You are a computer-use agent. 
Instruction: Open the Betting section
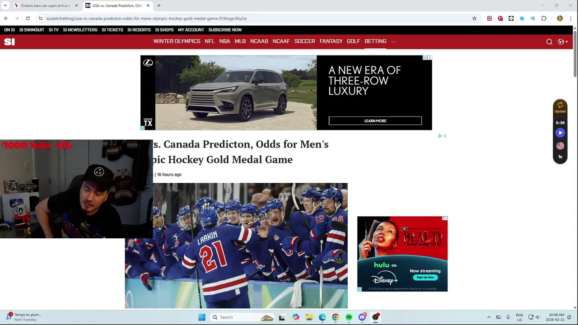tap(375, 41)
